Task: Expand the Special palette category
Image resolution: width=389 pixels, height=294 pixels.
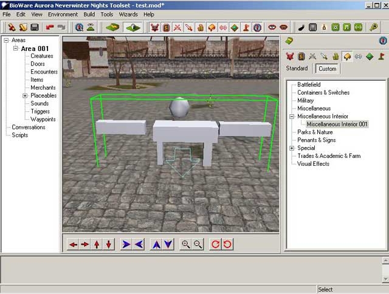Action: point(292,148)
